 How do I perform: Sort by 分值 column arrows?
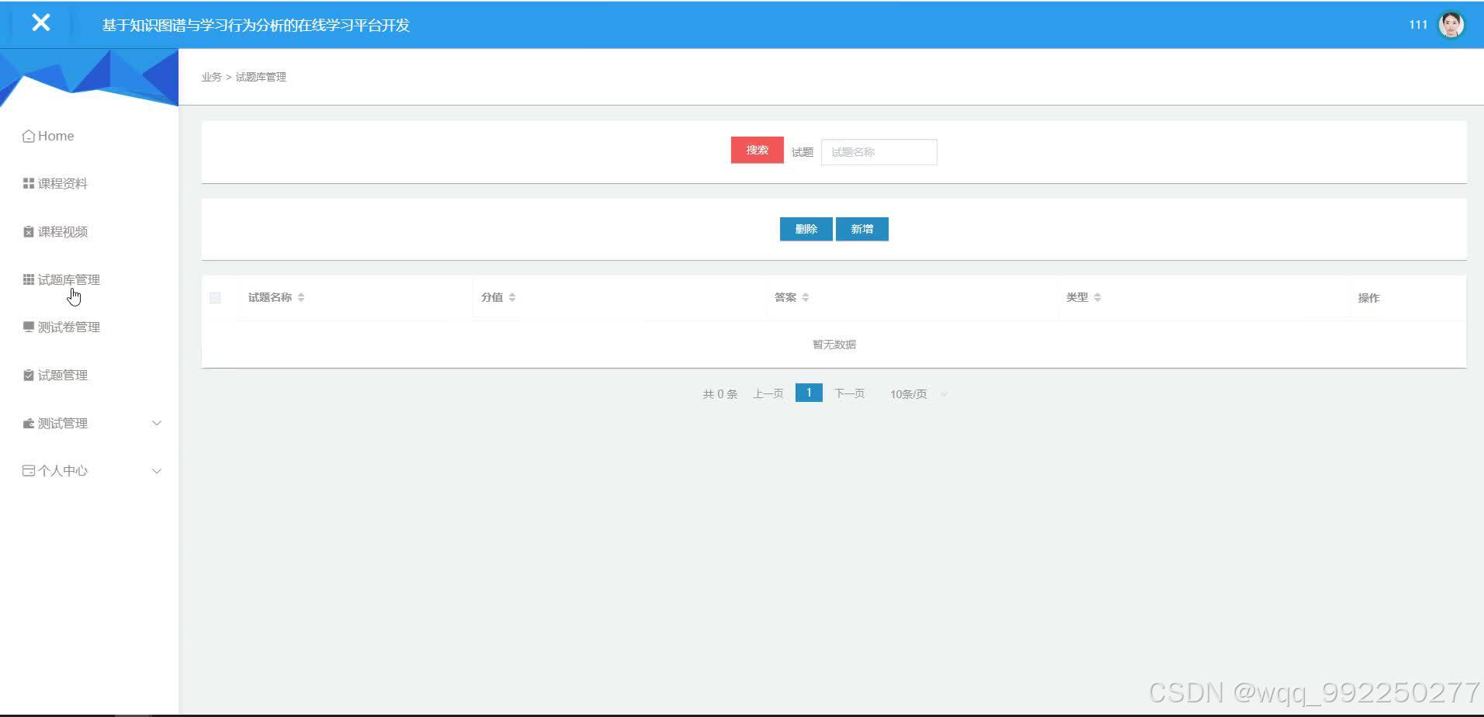(512, 297)
